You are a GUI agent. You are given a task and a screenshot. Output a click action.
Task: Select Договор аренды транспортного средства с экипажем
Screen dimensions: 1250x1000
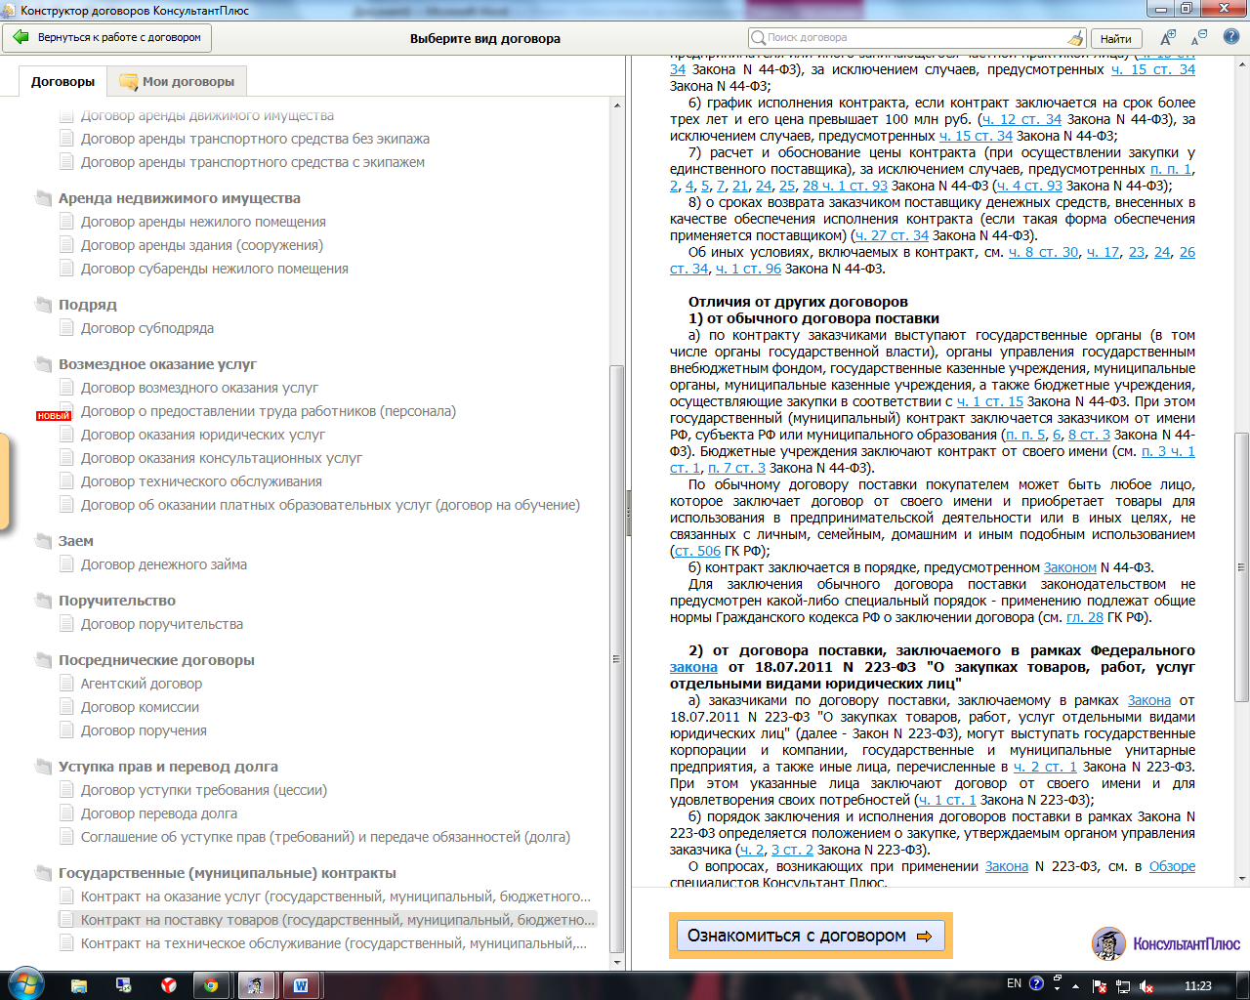[253, 162]
